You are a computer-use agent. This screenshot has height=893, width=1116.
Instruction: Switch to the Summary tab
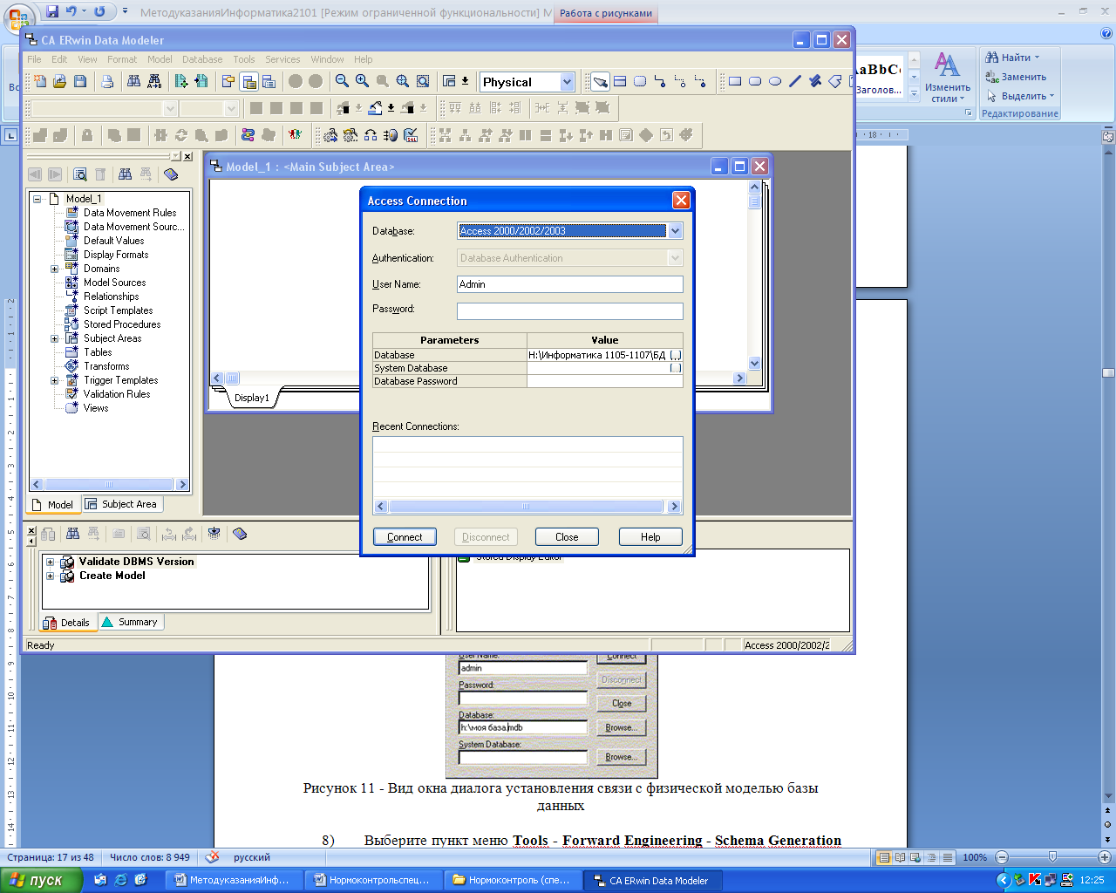131,622
